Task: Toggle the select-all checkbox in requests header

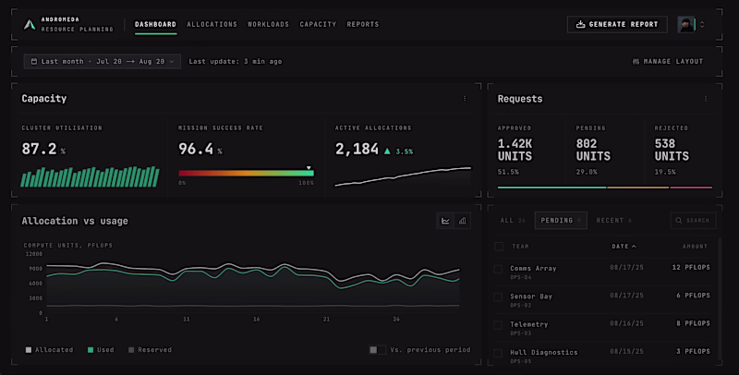Action: pos(499,247)
